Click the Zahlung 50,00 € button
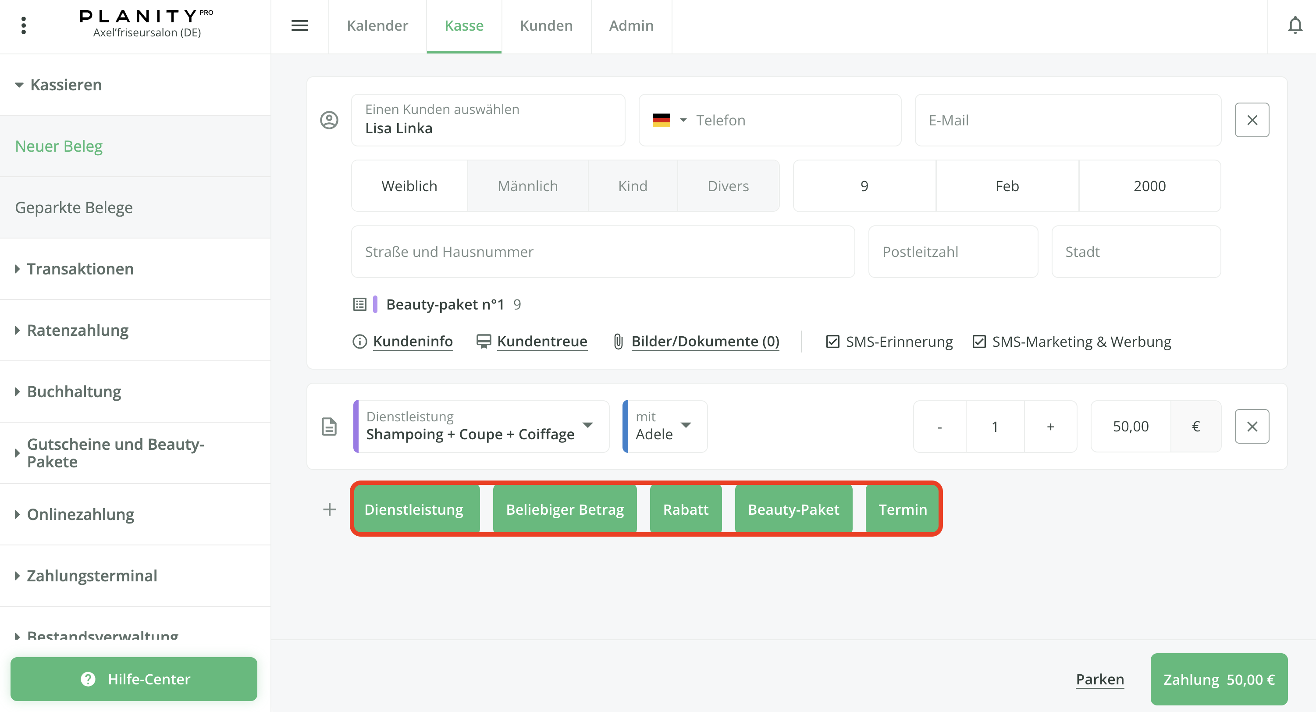The image size is (1316, 712). point(1218,679)
